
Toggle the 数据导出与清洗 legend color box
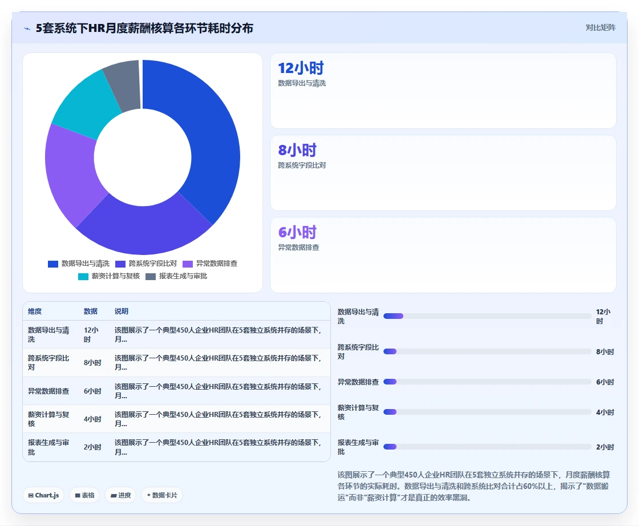point(53,264)
